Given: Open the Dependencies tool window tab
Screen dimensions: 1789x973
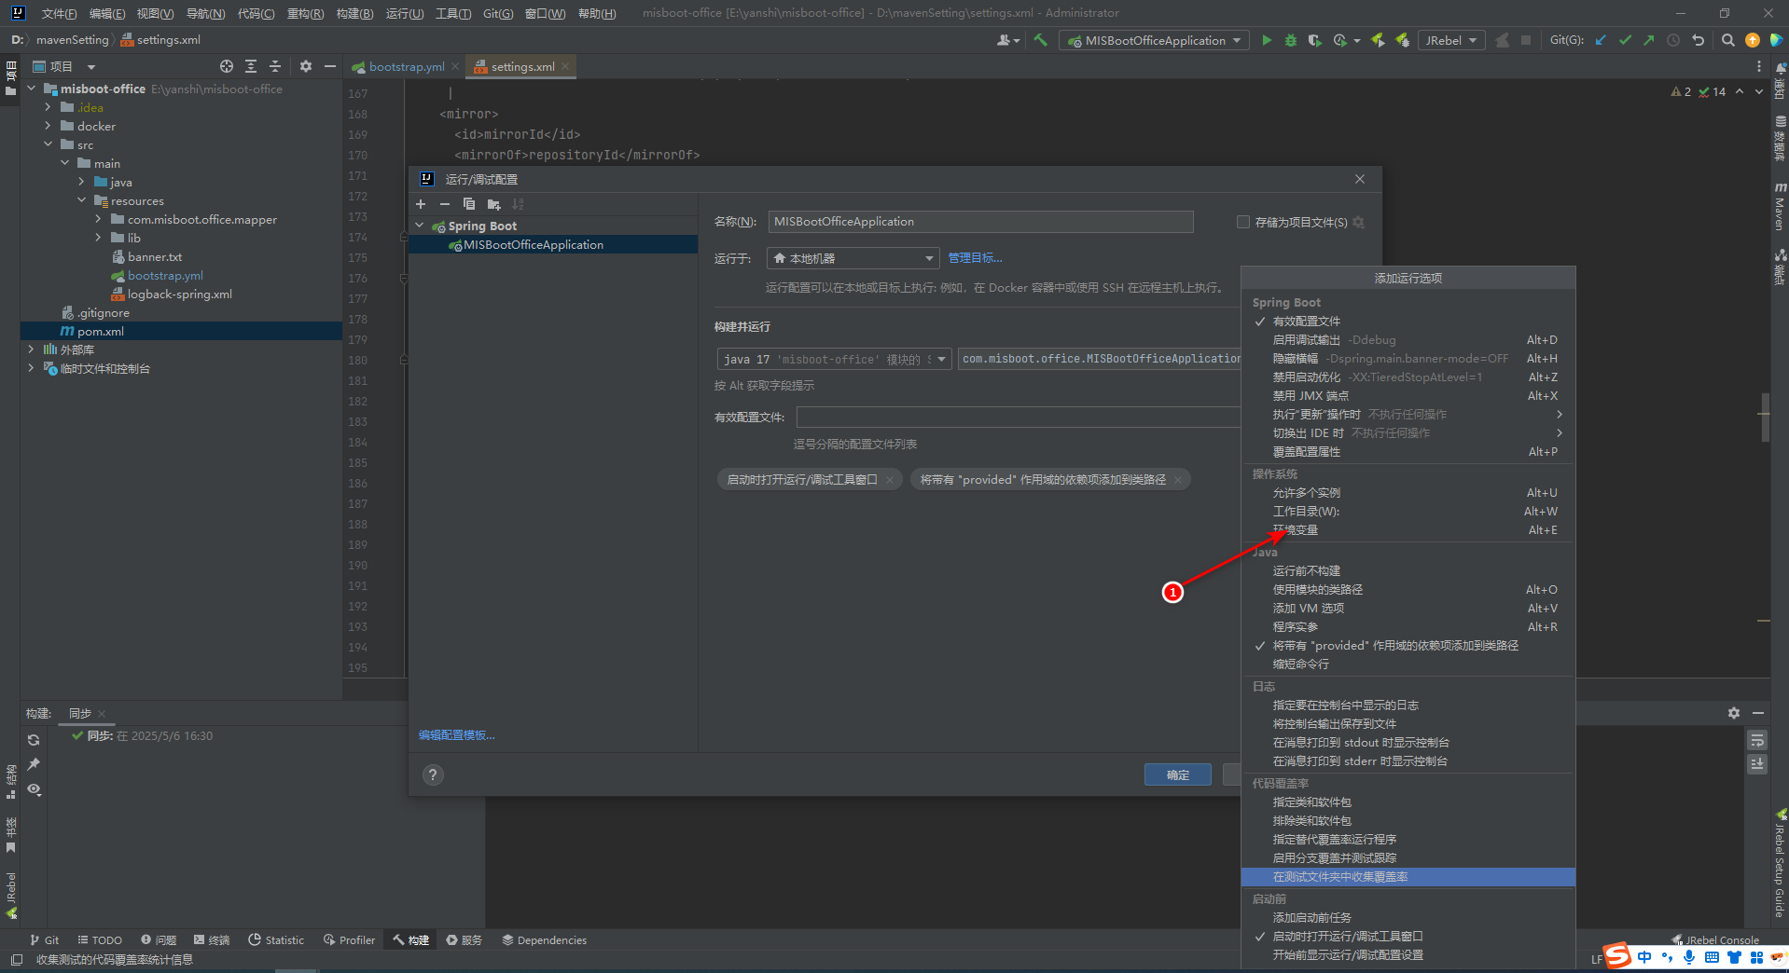Looking at the screenshot, I should coord(545,940).
